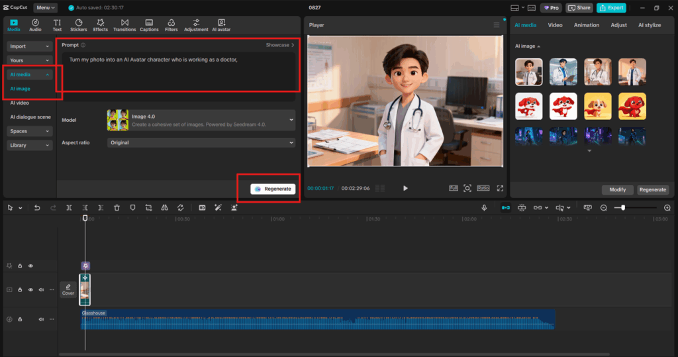Viewport: 678px width, 357px height.
Task: Click the Mirror flip icon in timeline toolbar
Action: [x=165, y=207]
